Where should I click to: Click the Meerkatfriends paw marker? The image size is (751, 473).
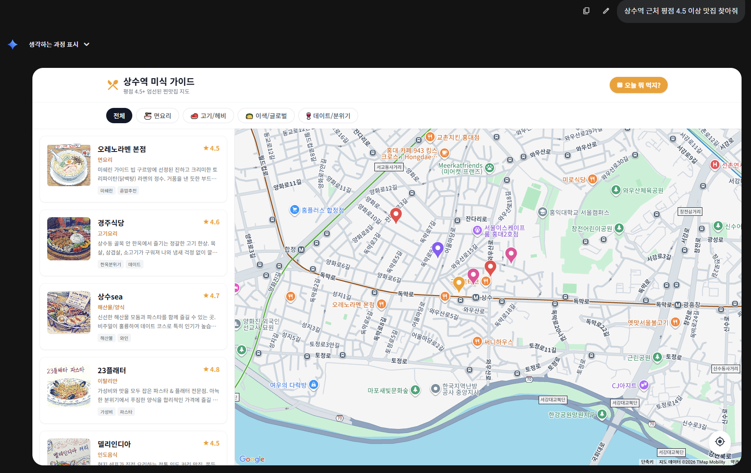[x=490, y=168]
